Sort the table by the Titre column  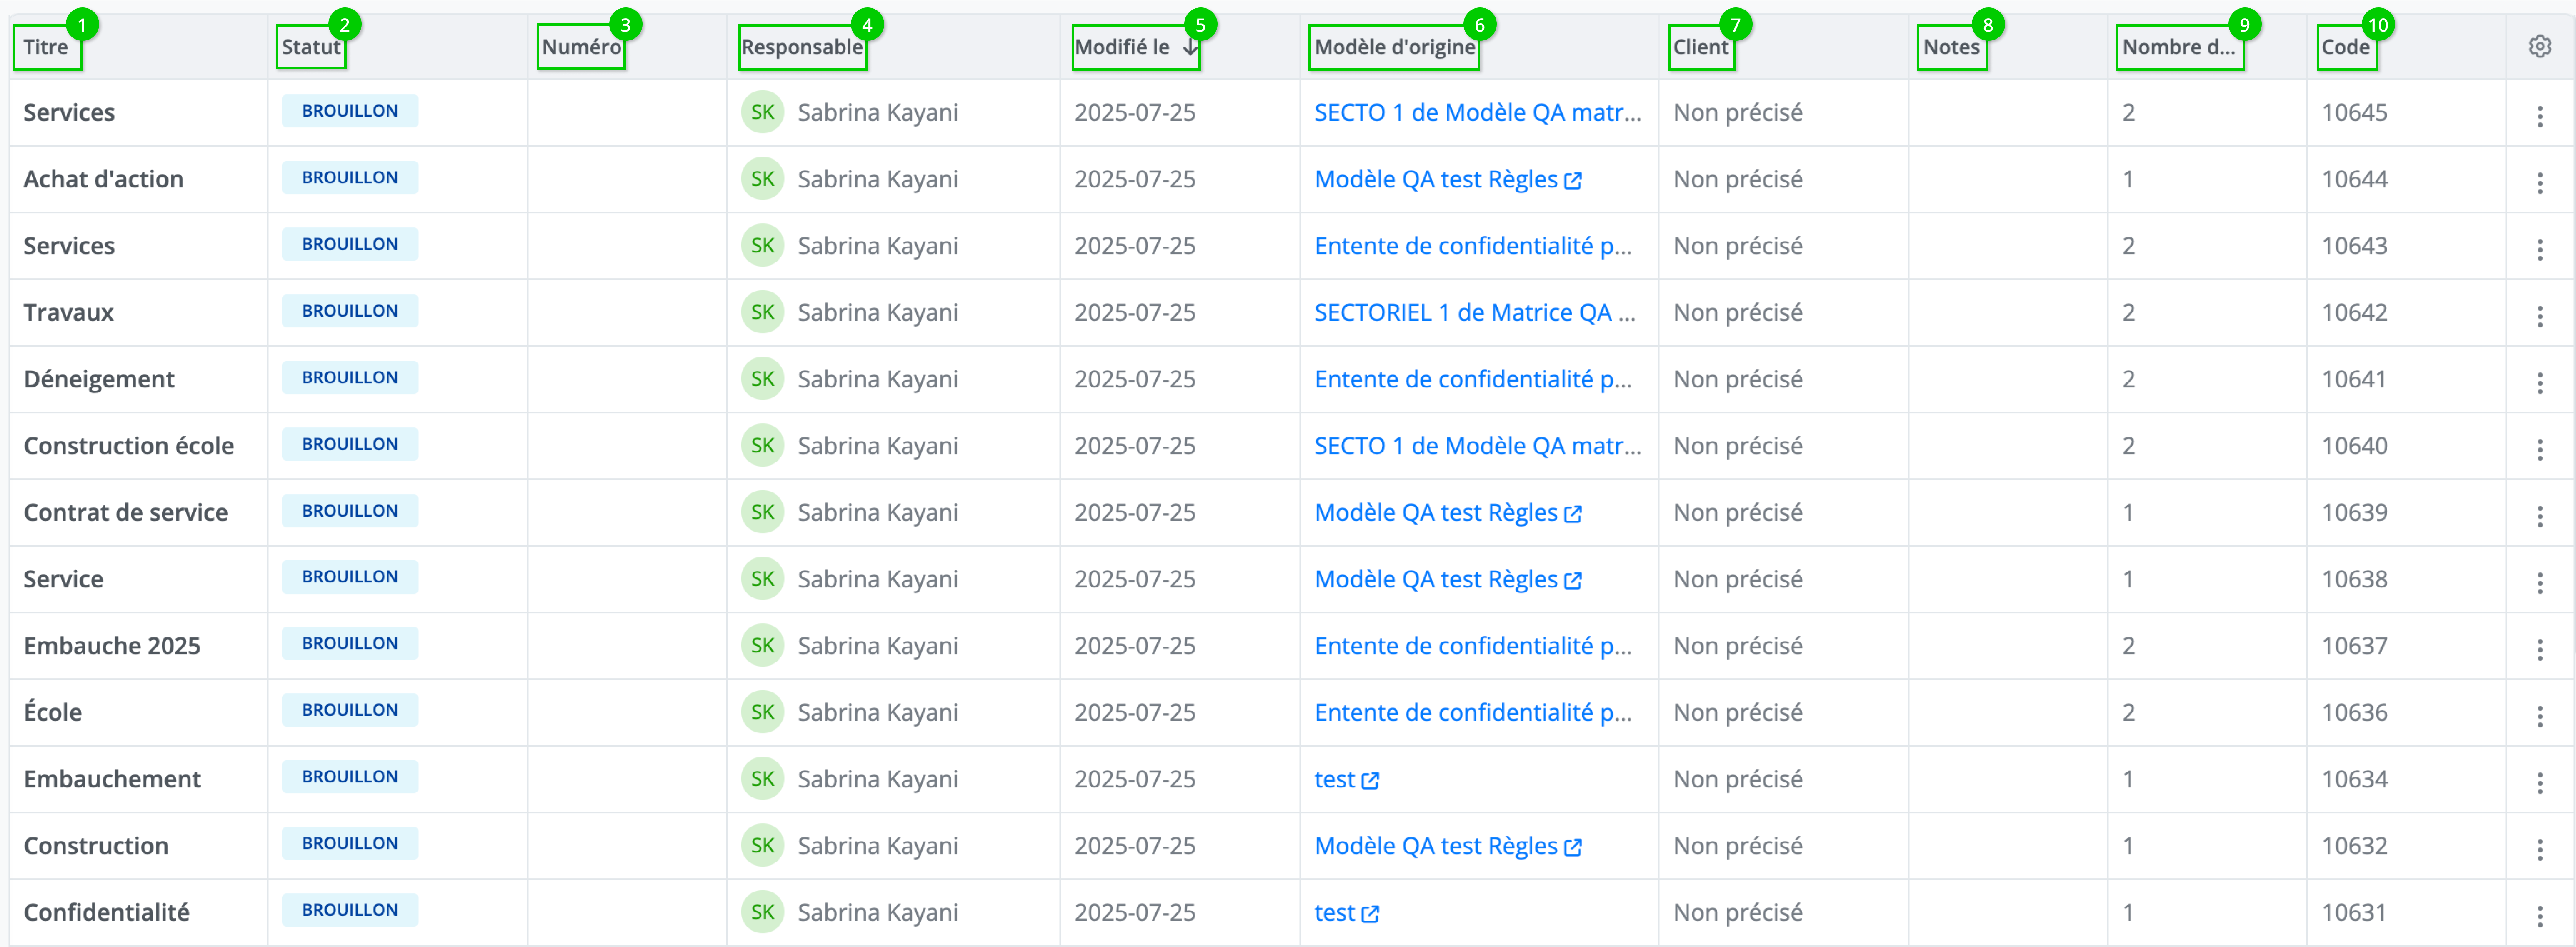[46, 47]
